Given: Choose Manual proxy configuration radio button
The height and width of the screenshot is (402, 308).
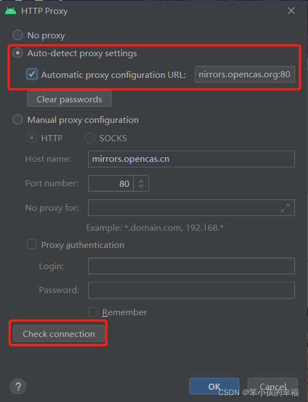Looking at the screenshot, I should point(18,120).
